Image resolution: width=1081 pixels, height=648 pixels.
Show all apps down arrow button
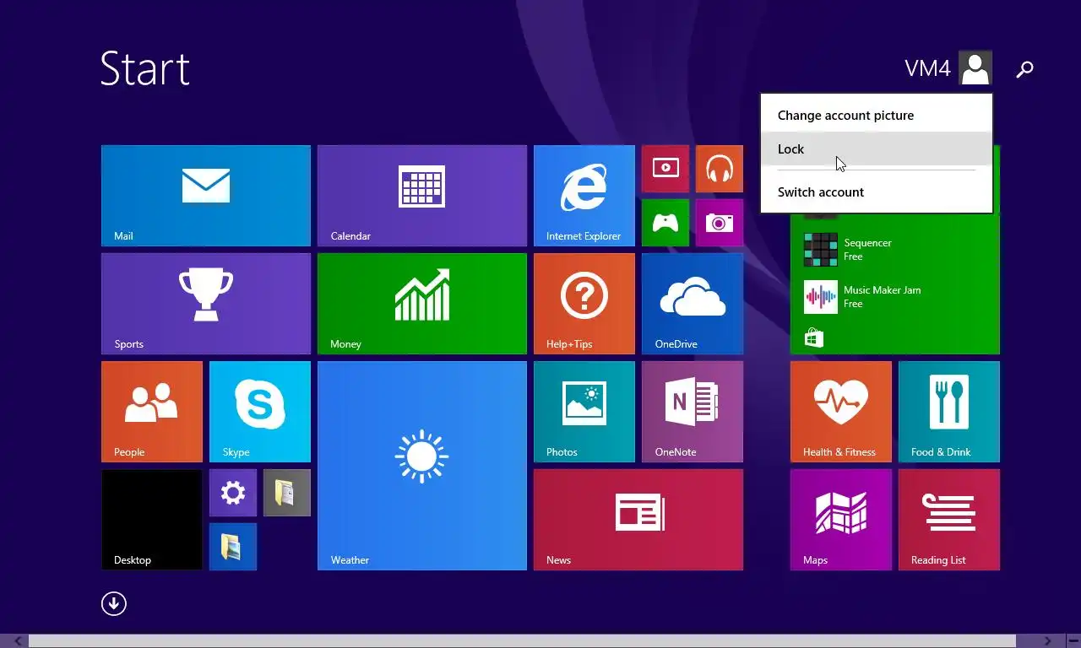pyautogui.click(x=114, y=603)
